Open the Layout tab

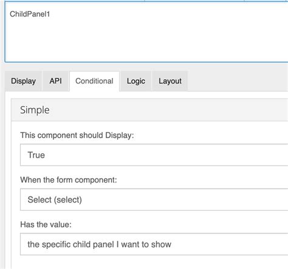point(170,81)
